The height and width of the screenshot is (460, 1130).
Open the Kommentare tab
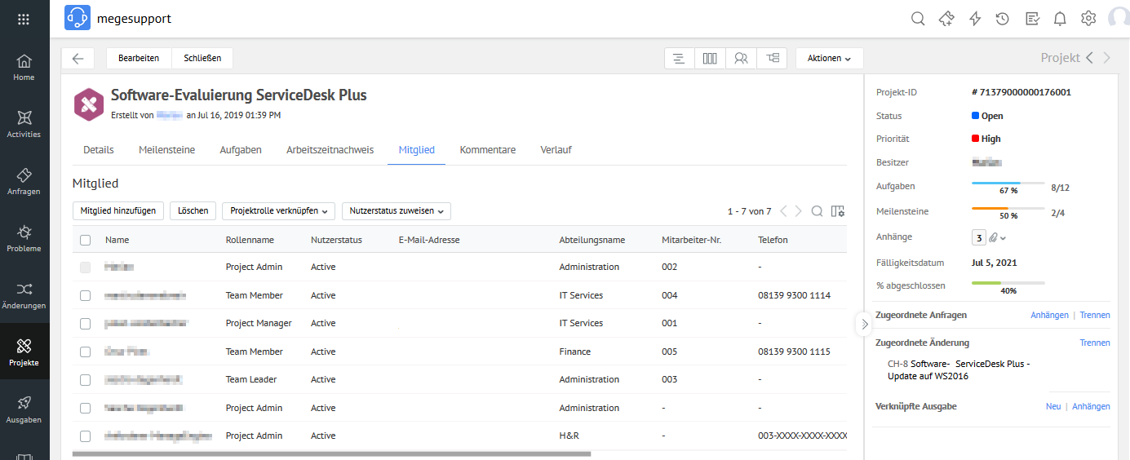coord(488,150)
